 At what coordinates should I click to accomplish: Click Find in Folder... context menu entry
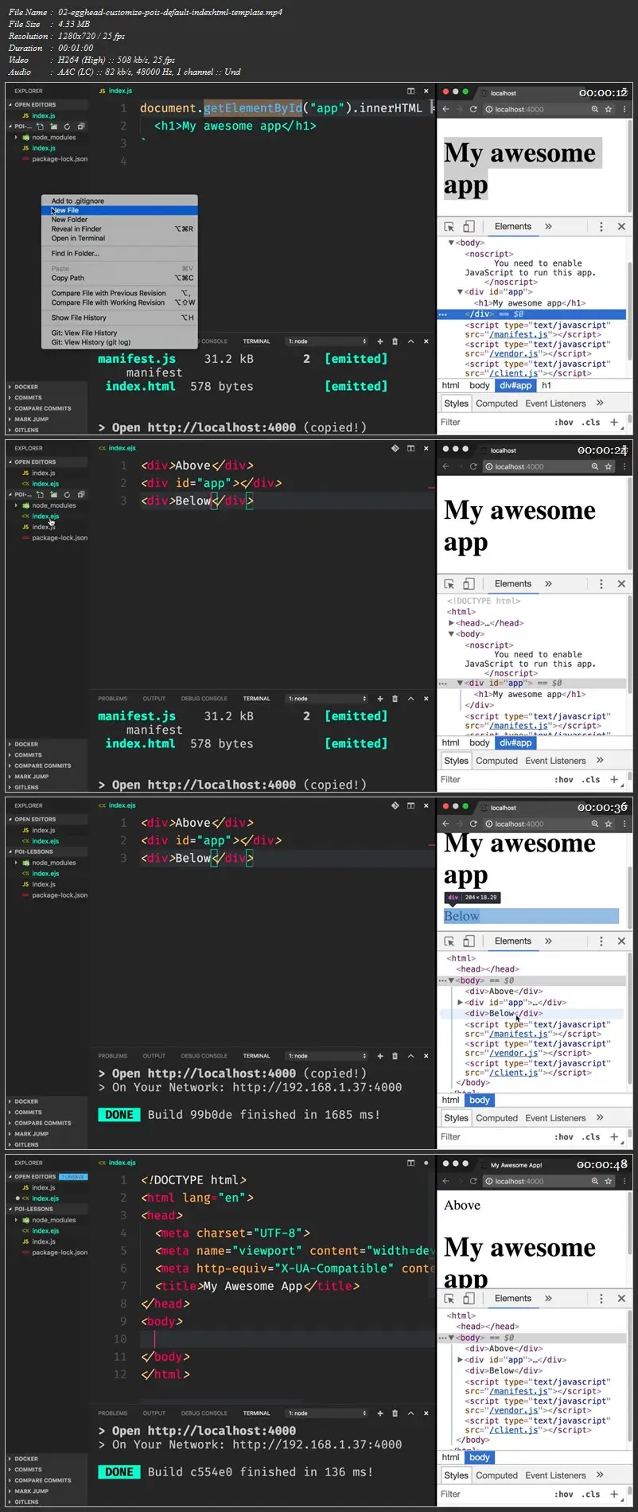[119, 253]
